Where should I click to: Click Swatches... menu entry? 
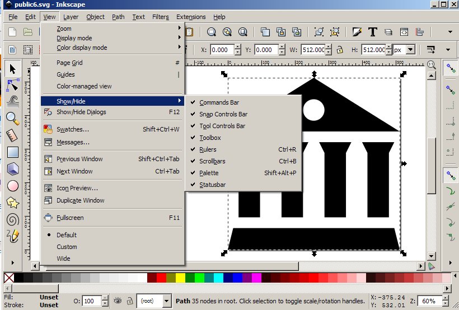pyautogui.click(x=72, y=129)
